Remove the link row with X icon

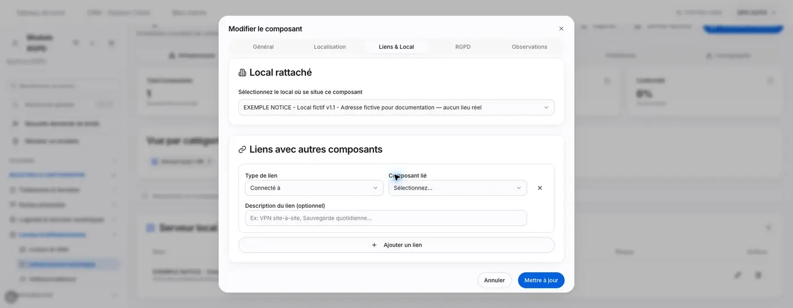[540, 188]
